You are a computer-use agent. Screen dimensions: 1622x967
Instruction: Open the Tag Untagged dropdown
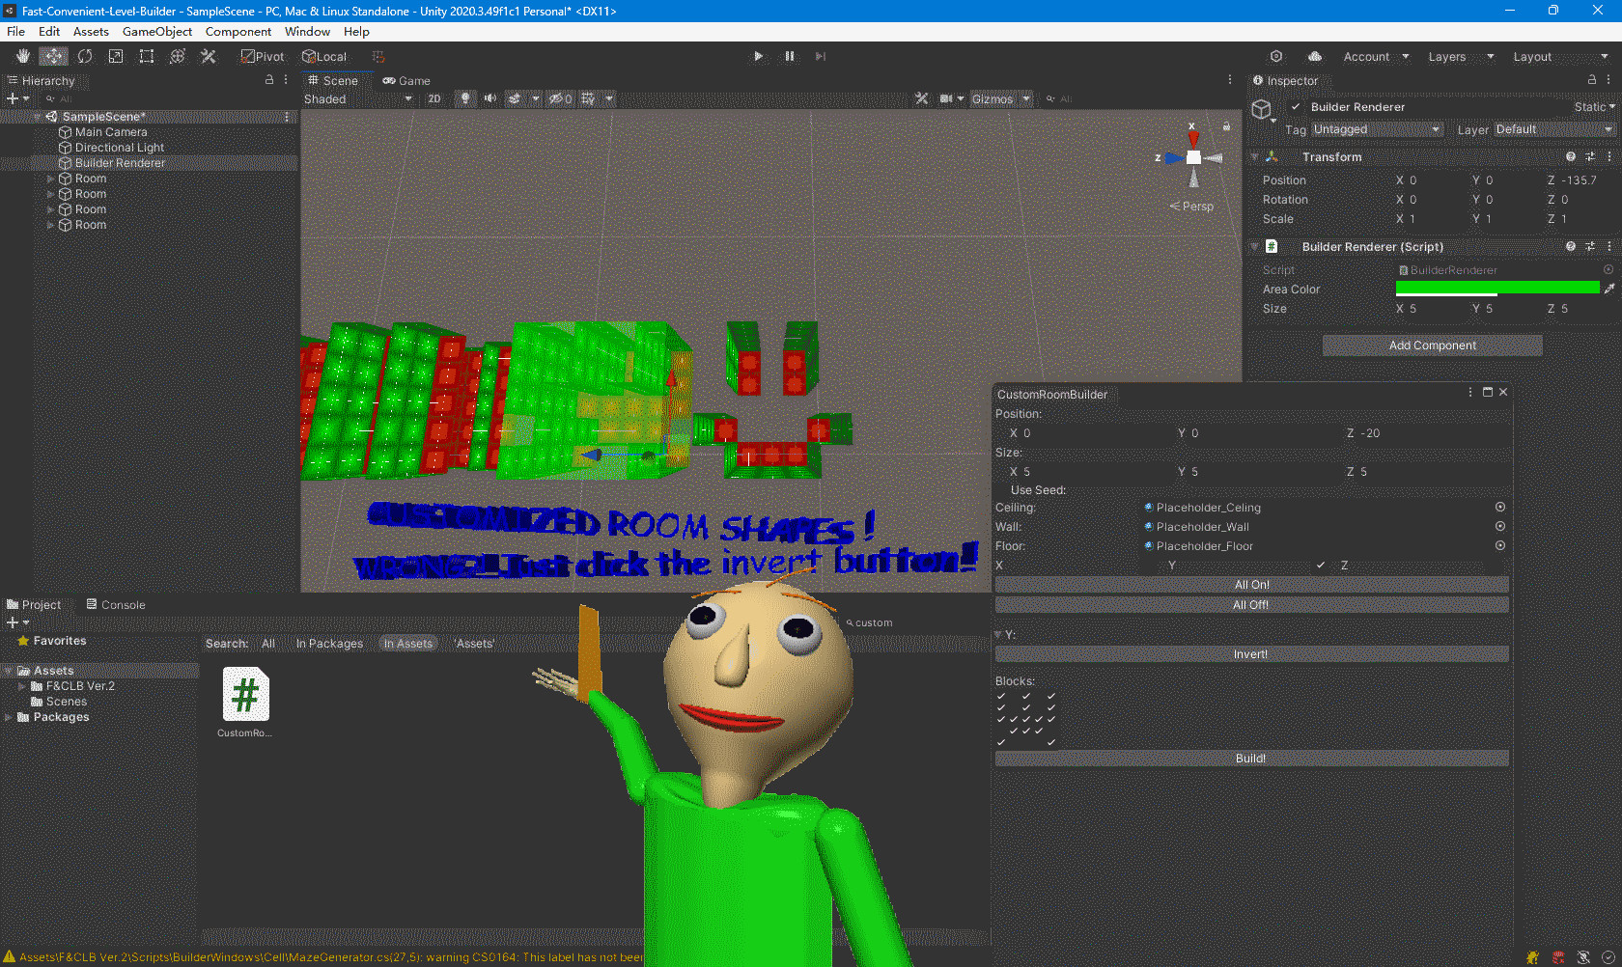(x=1377, y=129)
